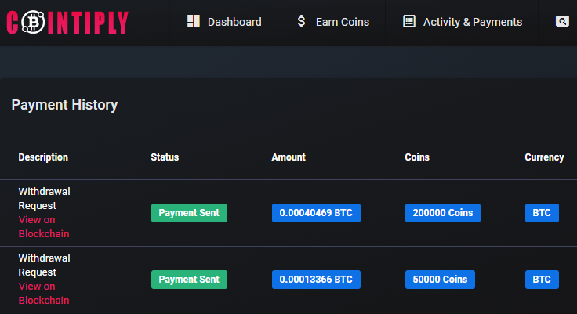Click BTC currency badge in first row
Screen dimensions: 577x314
click(x=542, y=213)
